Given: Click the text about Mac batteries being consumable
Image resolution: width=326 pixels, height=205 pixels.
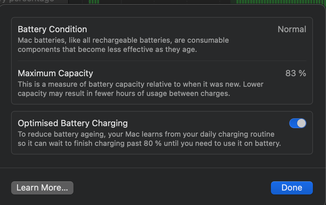Looking at the screenshot, I should click(x=123, y=40).
